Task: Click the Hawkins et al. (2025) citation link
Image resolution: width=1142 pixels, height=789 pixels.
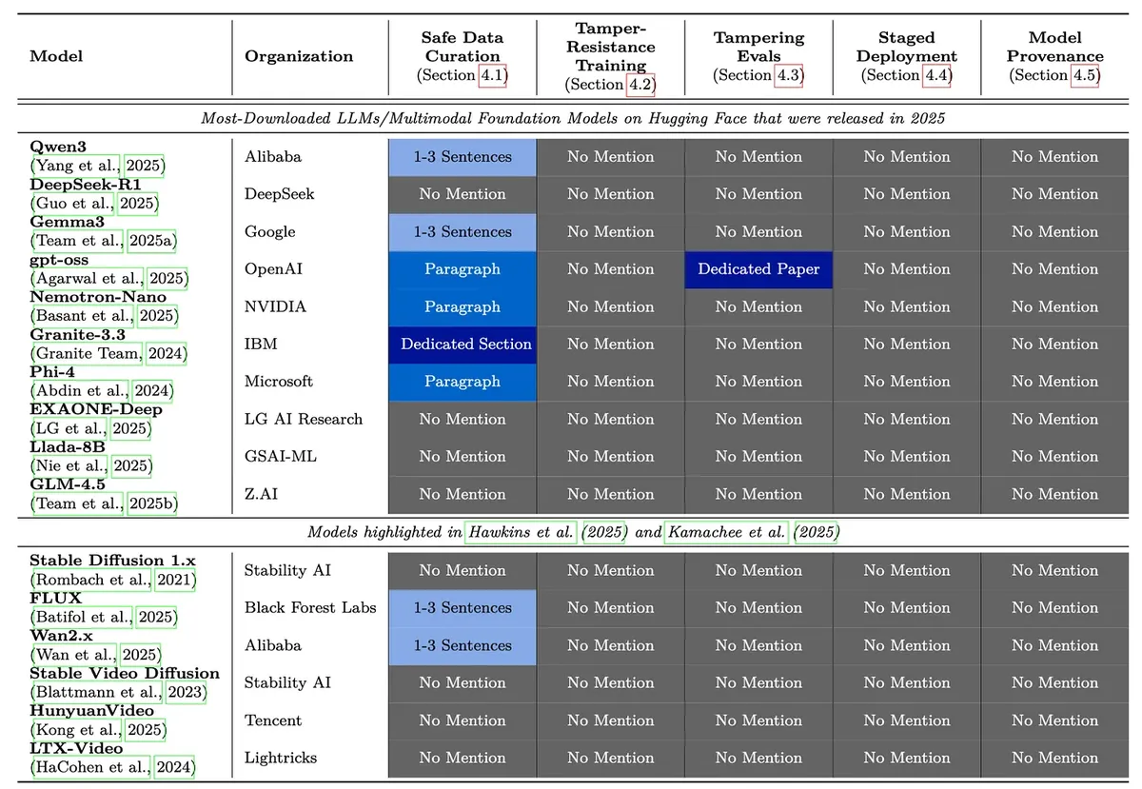Action: 547,532
